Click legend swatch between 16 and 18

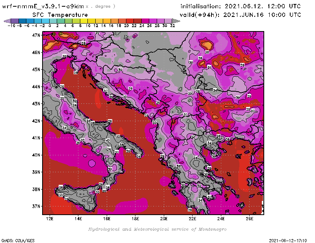coord(115,21)
